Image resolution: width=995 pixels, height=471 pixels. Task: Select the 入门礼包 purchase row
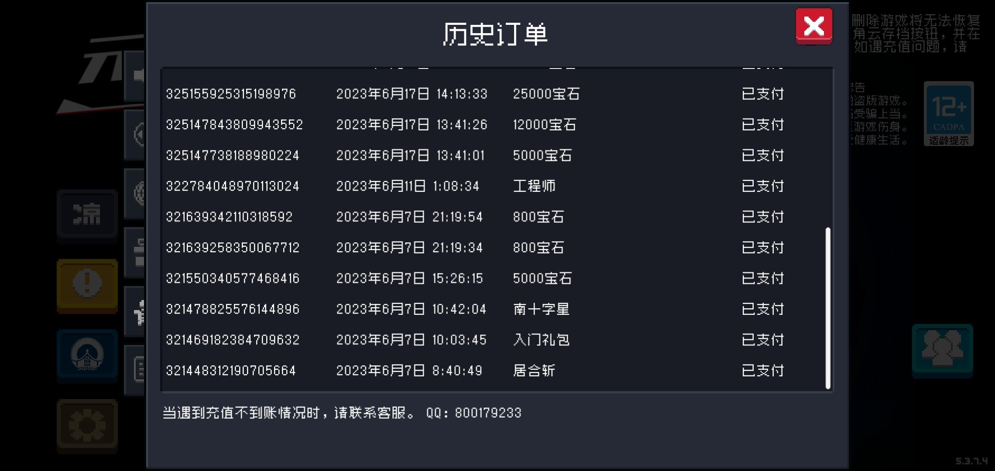click(497, 340)
